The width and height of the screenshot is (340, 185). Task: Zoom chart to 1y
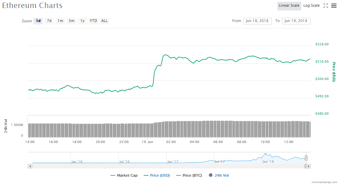click(x=82, y=21)
